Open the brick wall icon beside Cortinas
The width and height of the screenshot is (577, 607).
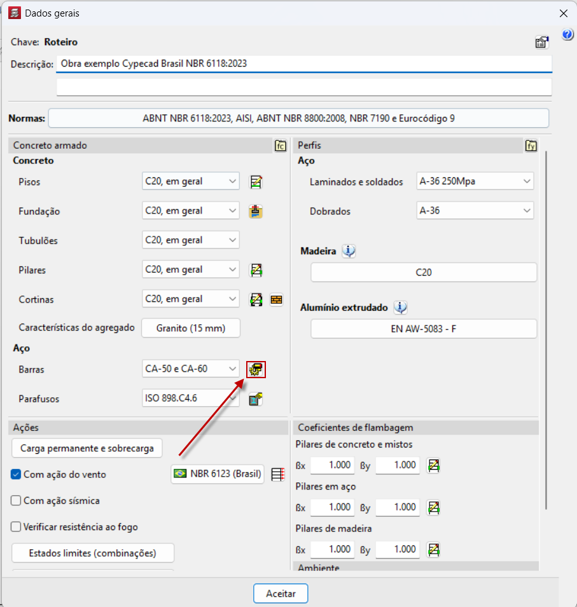coord(276,299)
